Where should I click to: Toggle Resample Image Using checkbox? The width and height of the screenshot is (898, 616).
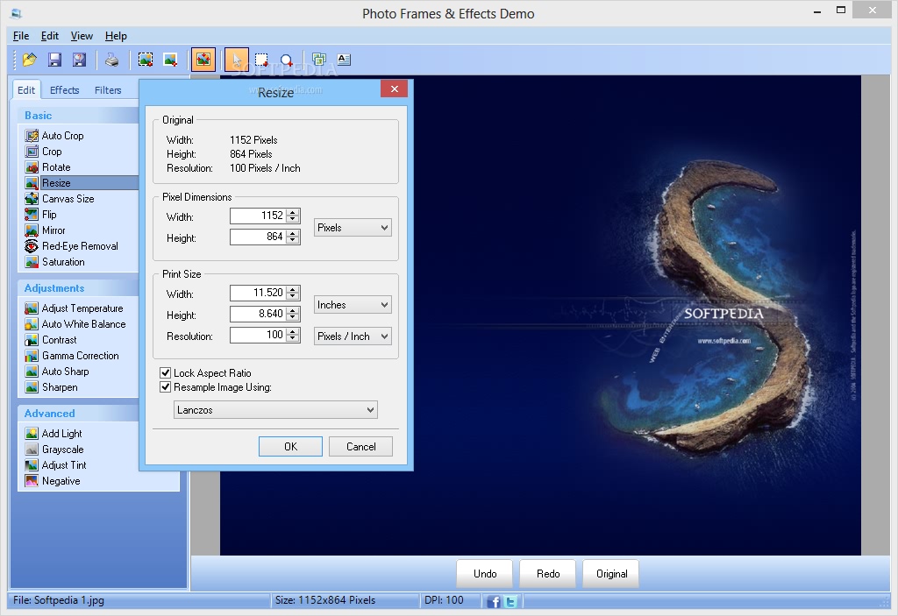[x=166, y=387]
